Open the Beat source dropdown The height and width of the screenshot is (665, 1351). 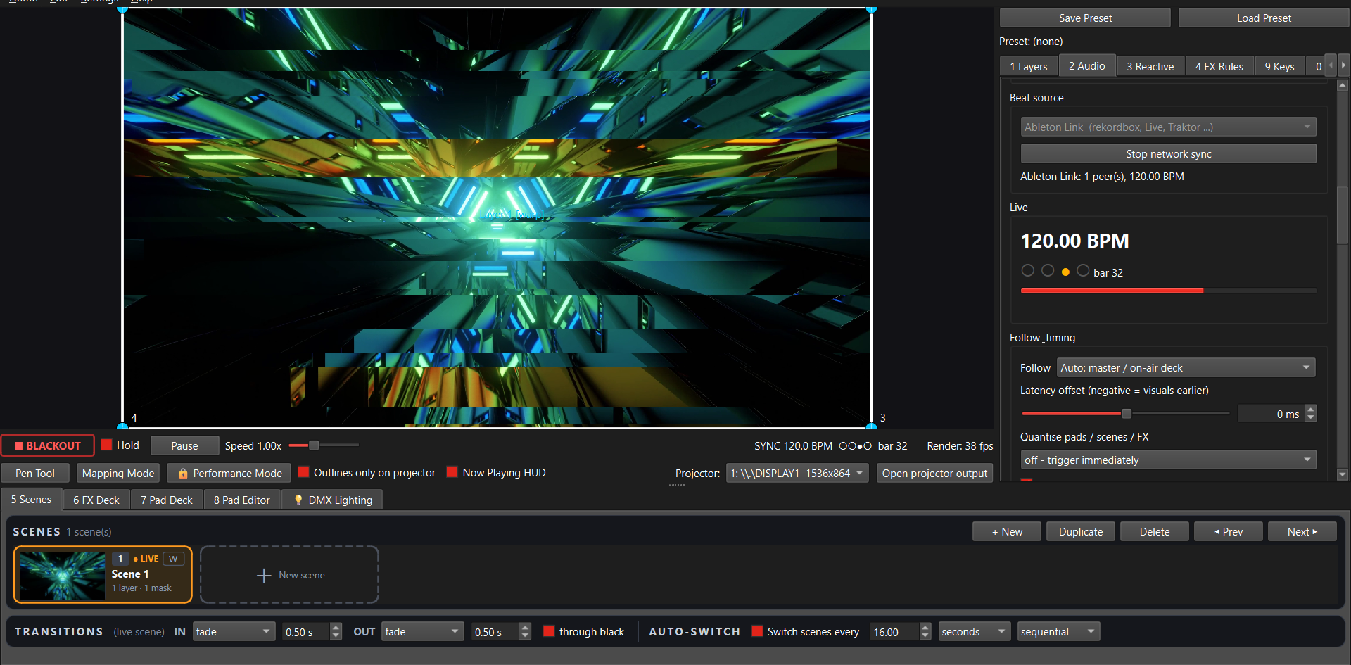(x=1168, y=127)
